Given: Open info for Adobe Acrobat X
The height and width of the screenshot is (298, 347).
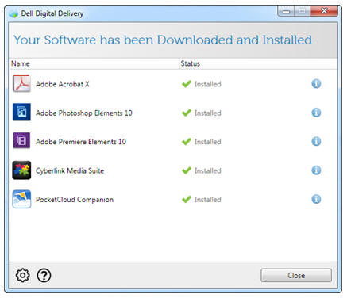Looking at the screenshot, I should pyautogui.click(x=316, y=84).
